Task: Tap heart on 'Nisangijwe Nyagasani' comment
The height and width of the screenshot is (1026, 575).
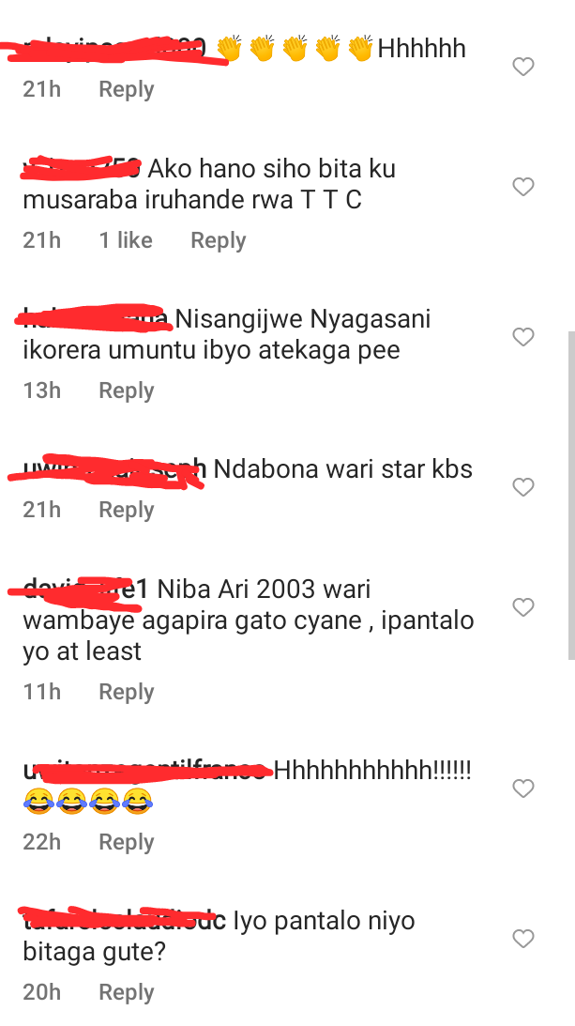Action: click(x=523, y=337)
